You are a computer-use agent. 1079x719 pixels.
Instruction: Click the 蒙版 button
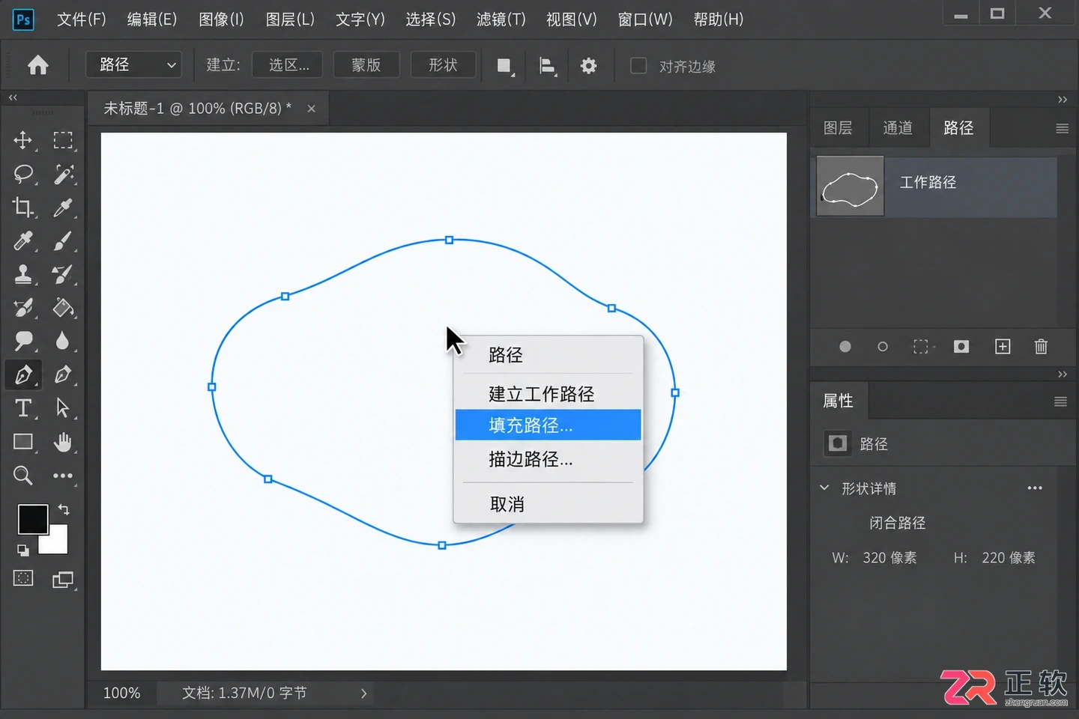(366, 65)
